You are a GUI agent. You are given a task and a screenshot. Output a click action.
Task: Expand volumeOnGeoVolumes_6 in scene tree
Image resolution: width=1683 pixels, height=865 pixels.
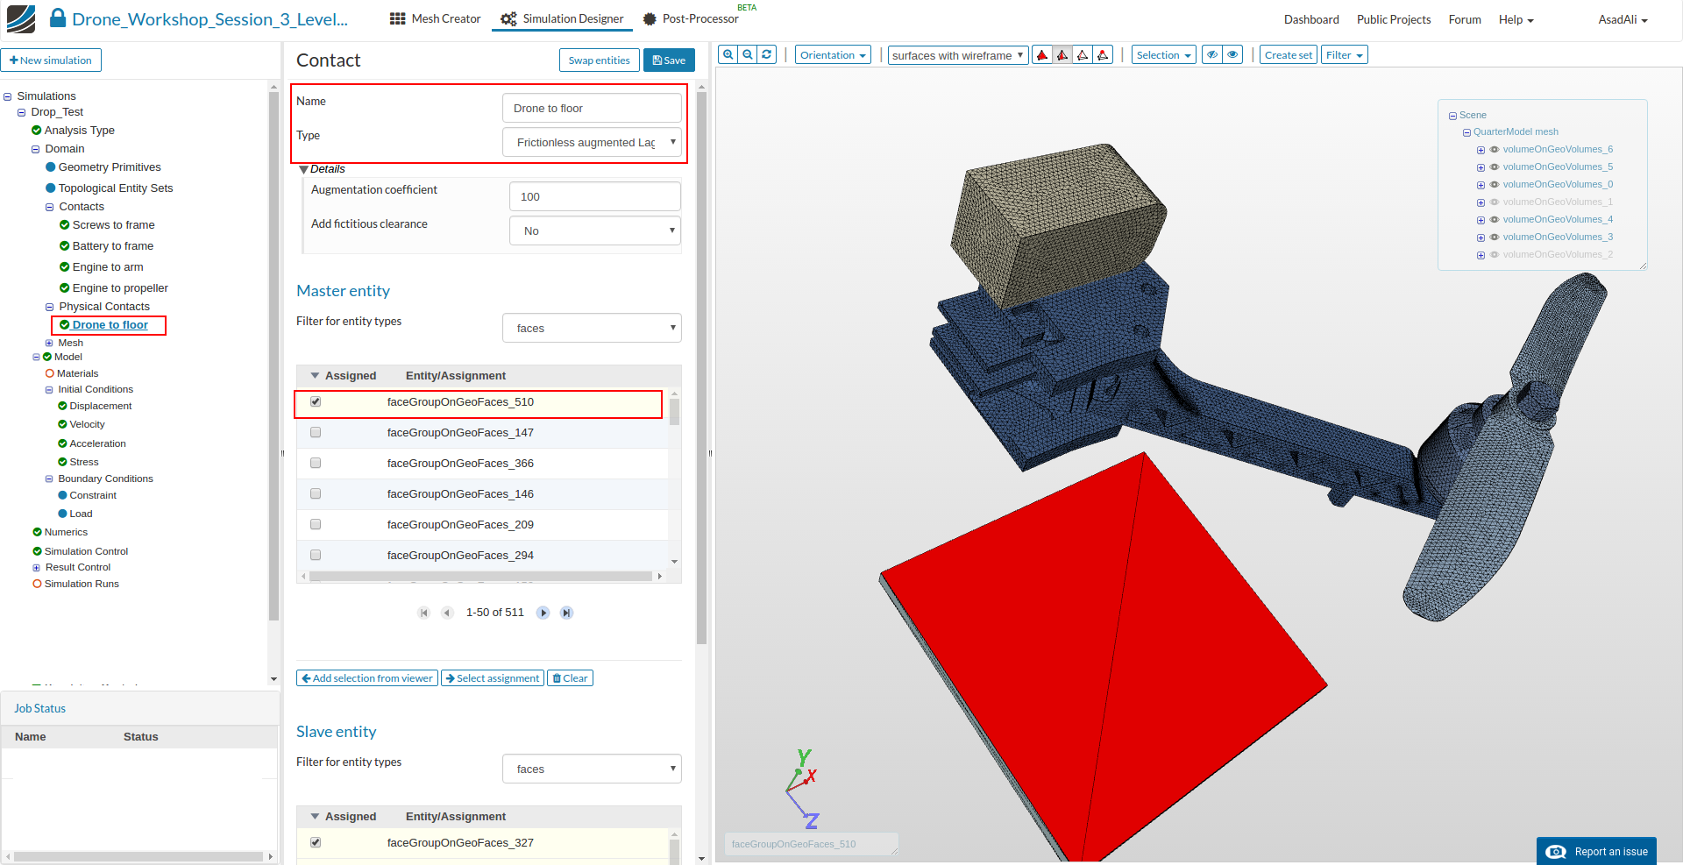click(1481, 150)
